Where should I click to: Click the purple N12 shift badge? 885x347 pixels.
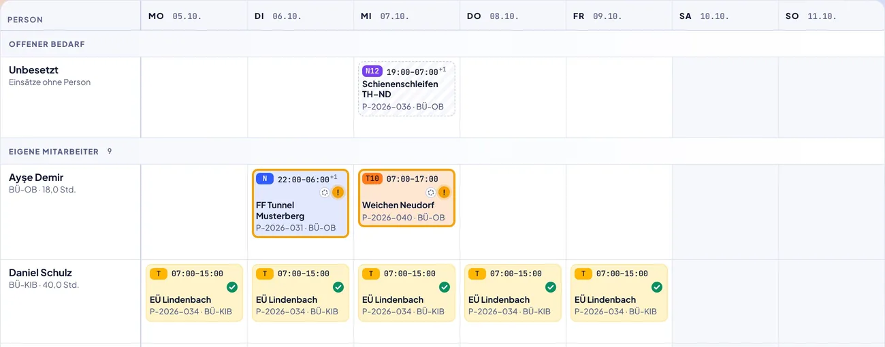[372, 71]
